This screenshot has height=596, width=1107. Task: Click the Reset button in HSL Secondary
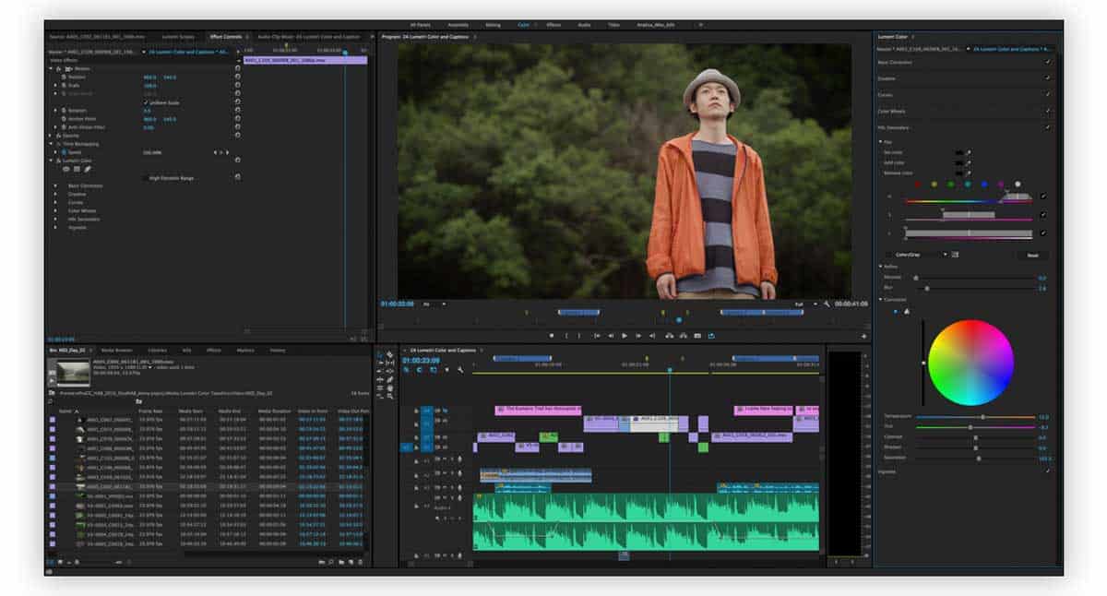tap(1032, 255)
